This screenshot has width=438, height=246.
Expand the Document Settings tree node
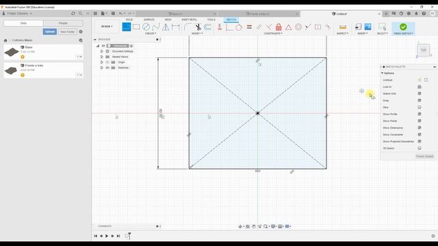point(102,51)
